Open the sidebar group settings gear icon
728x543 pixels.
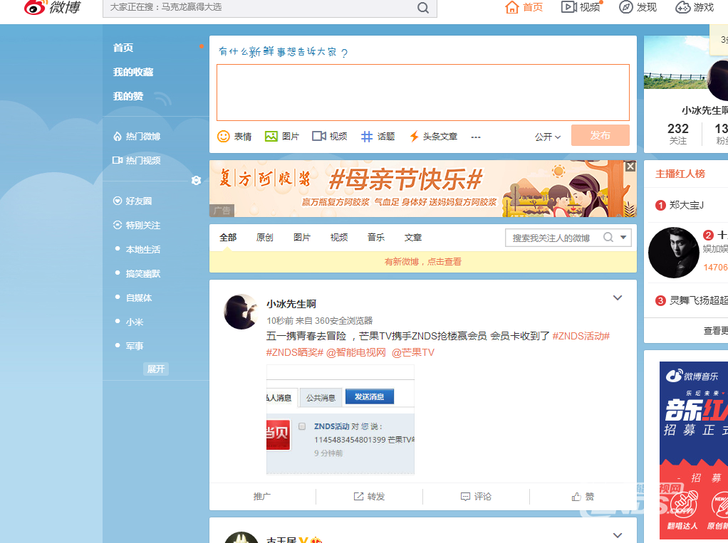point(196,181)
